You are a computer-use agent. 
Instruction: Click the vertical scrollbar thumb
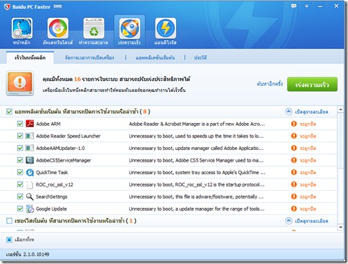(x=340, y=140)
